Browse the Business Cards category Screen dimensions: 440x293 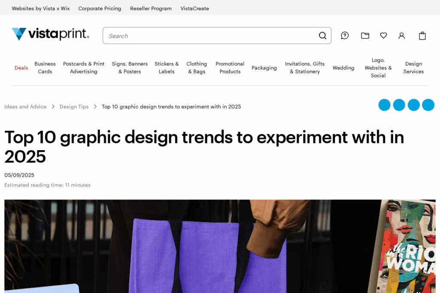tap(45, 67)
